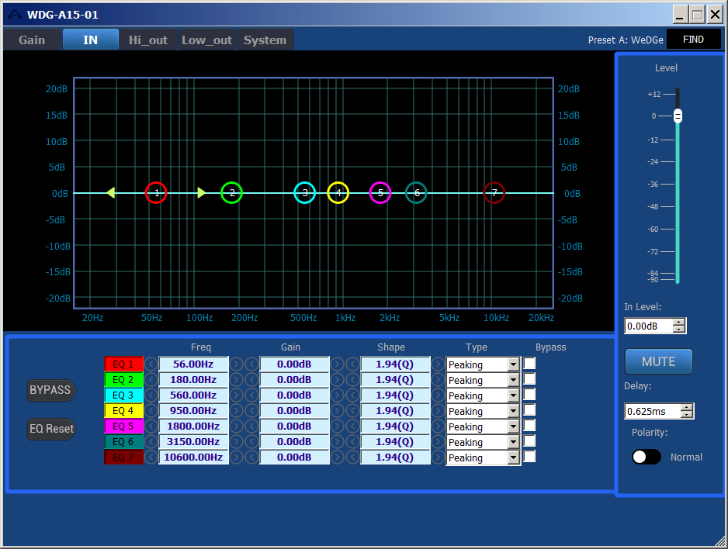Screen dimensions: 728x549
Task: Decrease EQ 6 shape Q with left arrow
Action: click(352, 442)
